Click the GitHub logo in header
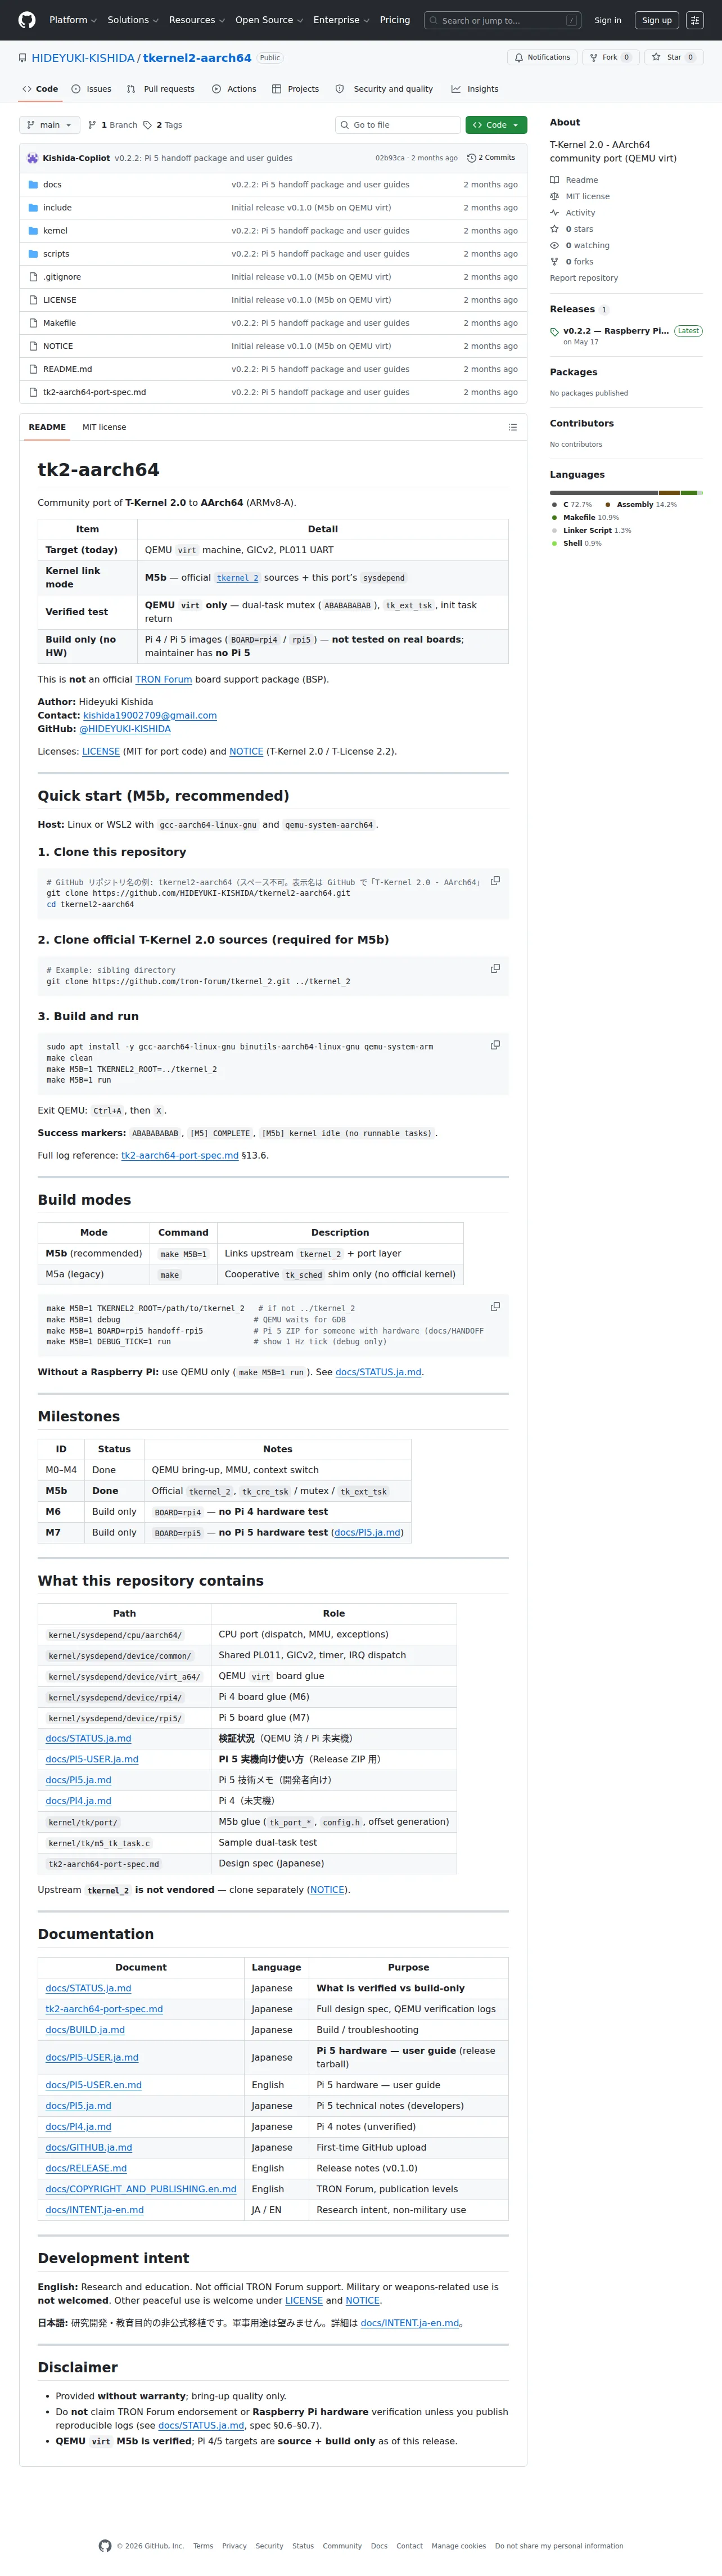Screen dimensions: 722x2576 pyautogui.click(x=27, y=20)
